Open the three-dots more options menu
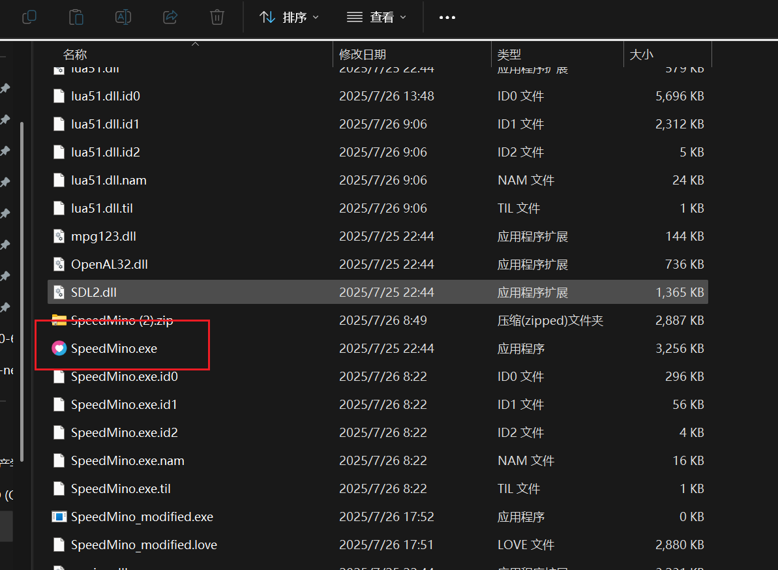778x570 pixels. [x=447, y=18]
